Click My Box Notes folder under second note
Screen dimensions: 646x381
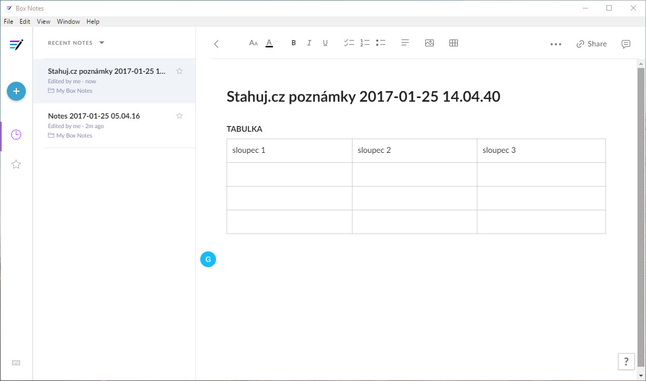70,135
